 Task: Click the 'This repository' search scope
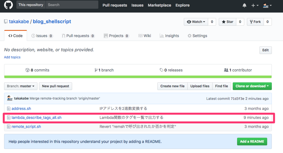pos(31,5)
